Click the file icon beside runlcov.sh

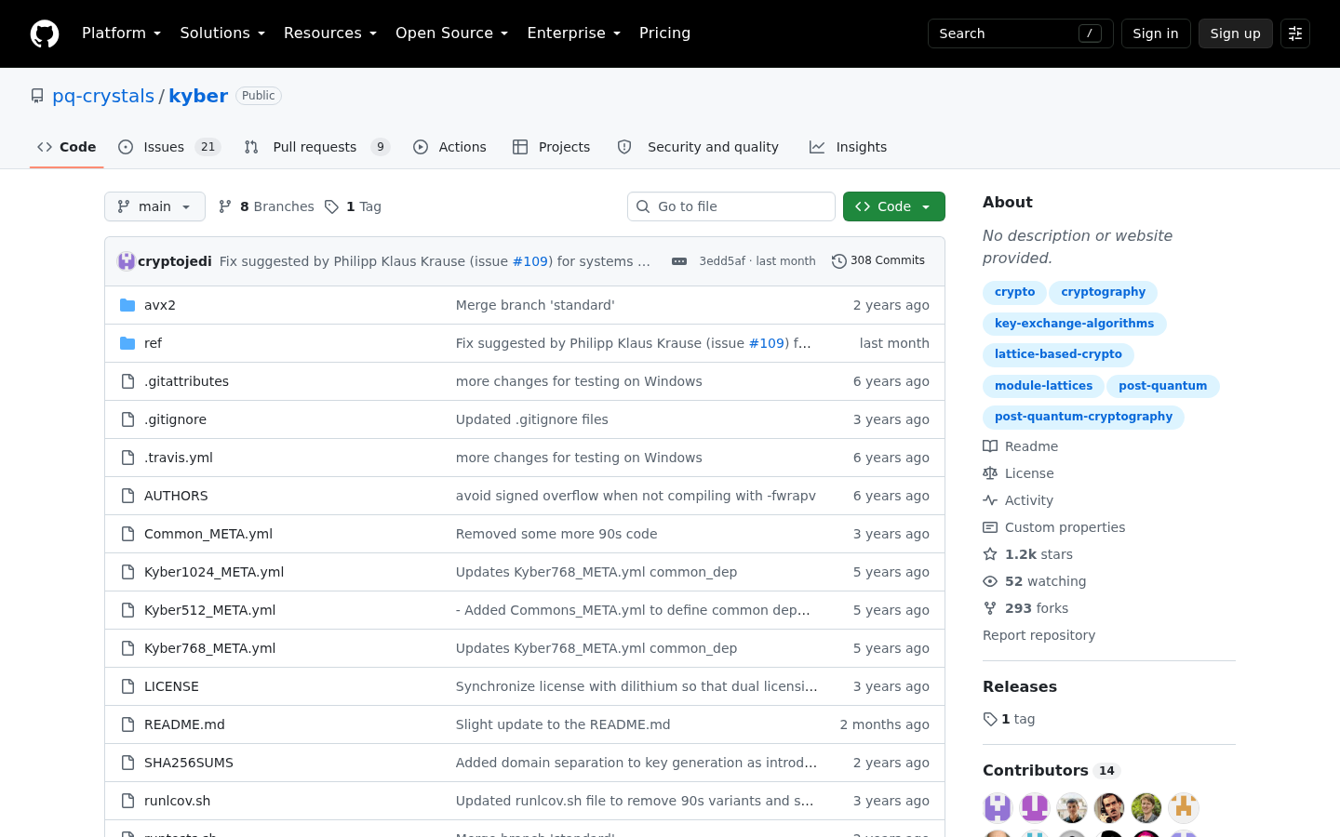[x=127, y=801]
